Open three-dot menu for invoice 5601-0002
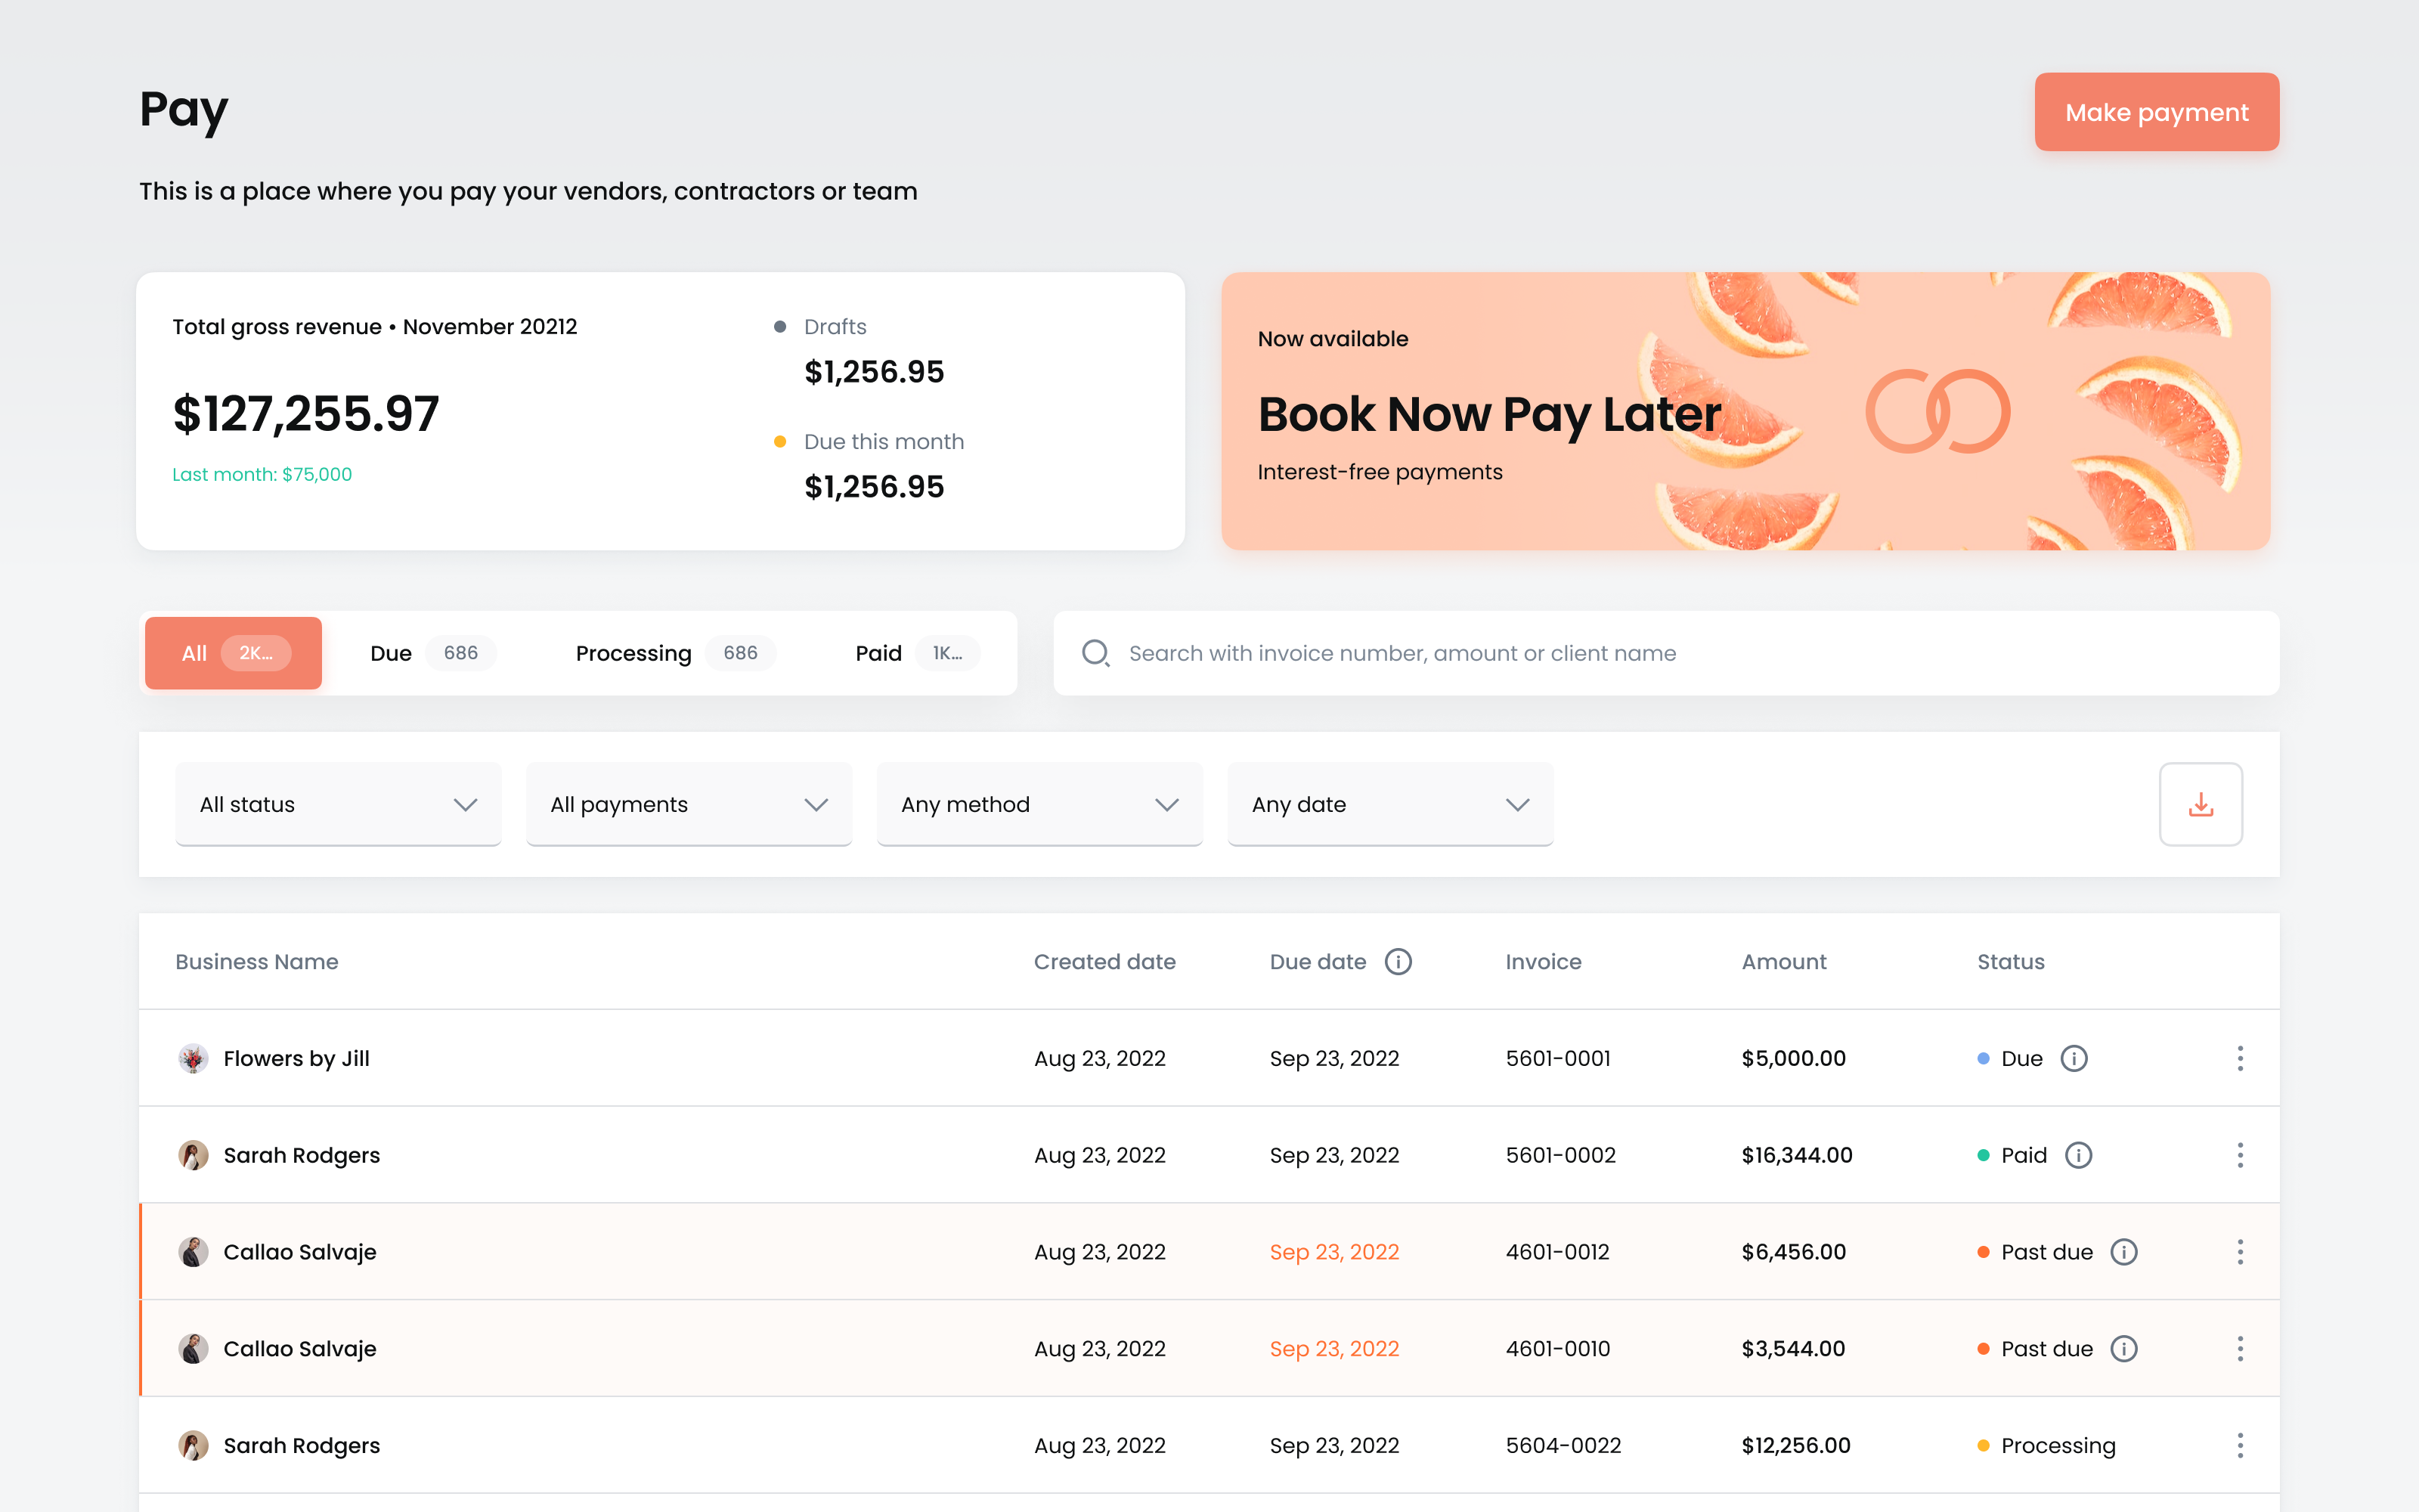 (x=2240, y=1155)
